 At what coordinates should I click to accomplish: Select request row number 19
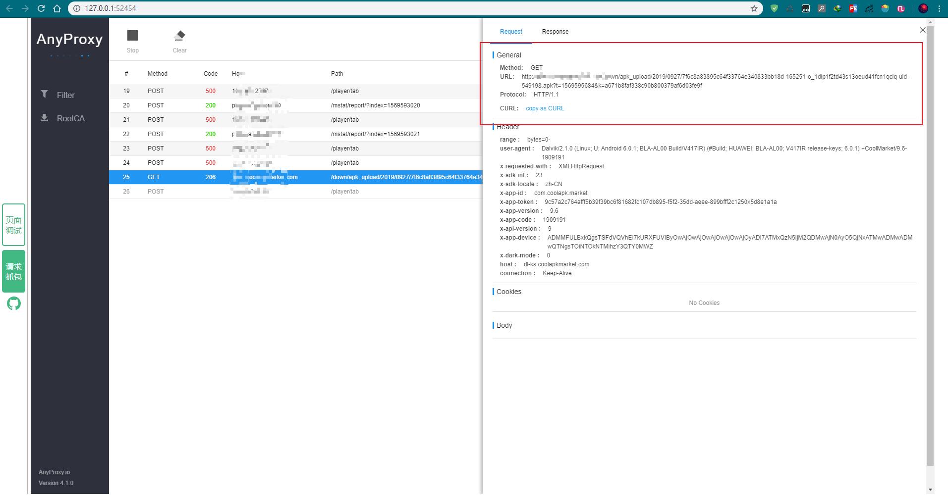click(x=295, y=91)
